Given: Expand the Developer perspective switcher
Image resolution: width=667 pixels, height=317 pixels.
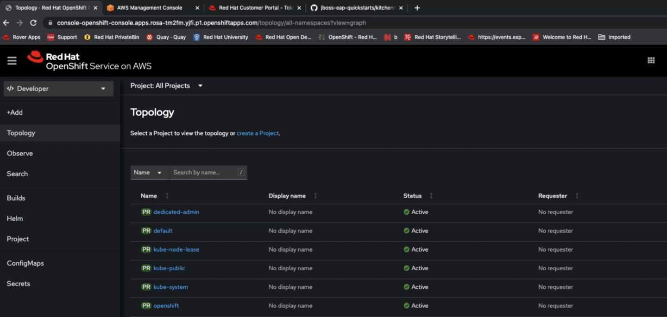Looking at the screenshot, I should click(x=58, y=88).
